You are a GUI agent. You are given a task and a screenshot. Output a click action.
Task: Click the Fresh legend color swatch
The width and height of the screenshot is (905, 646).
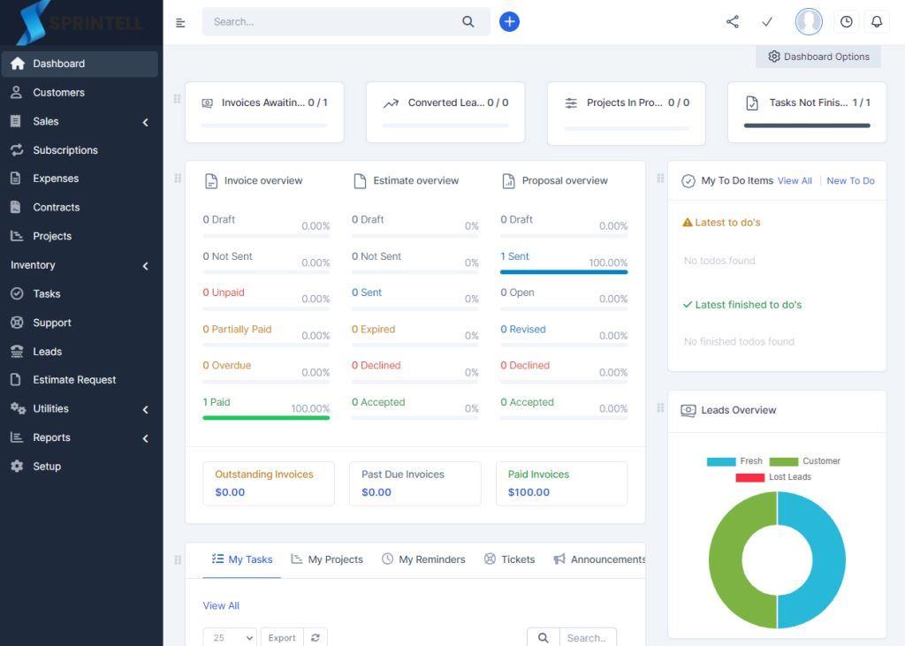(x=721, y=461)
